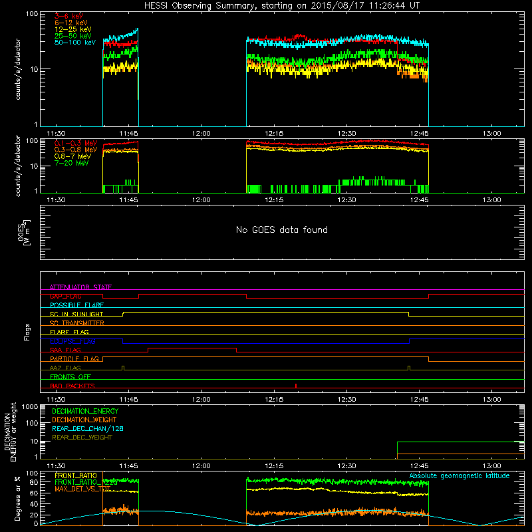This screenshot has height=532, width=532.
Task: Select the PARTICLE_FLAG label
Action: click(74, 358)
